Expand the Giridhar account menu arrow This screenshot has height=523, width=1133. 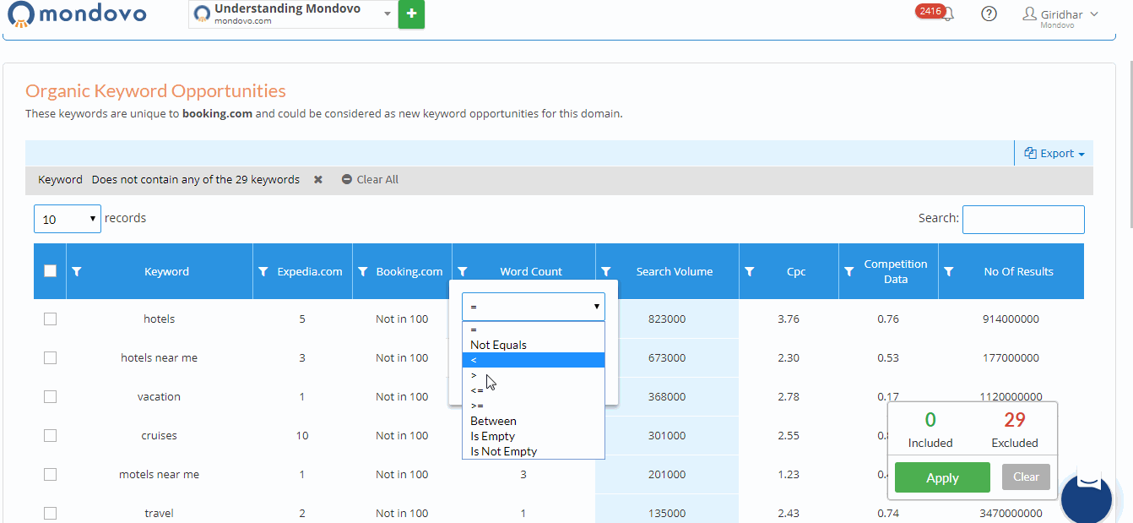[1094, 14]
